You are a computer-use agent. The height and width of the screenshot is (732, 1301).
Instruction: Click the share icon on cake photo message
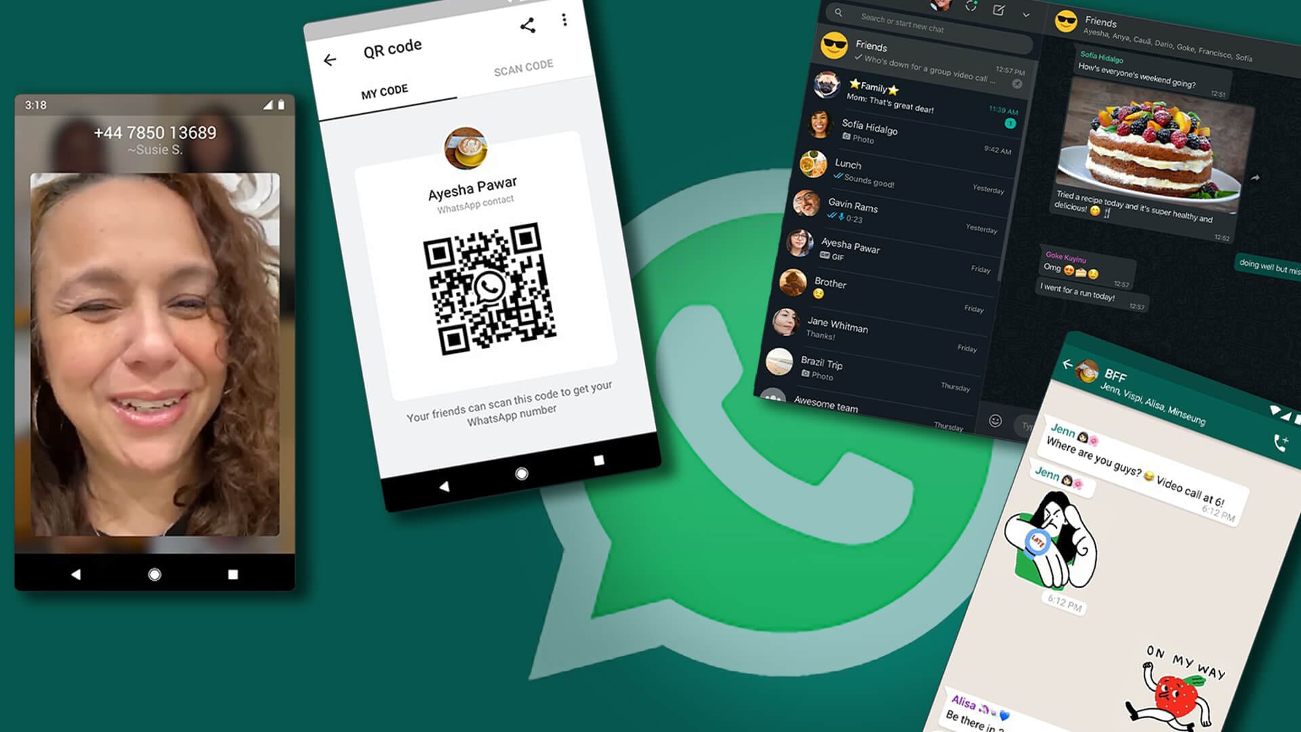click(x=1257, y=178)
